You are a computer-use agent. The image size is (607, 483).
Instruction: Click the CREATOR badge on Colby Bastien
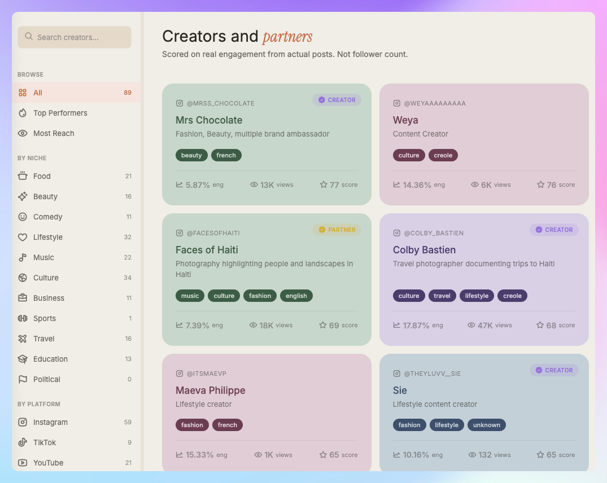pyautogui.click(x=554, y=230)
